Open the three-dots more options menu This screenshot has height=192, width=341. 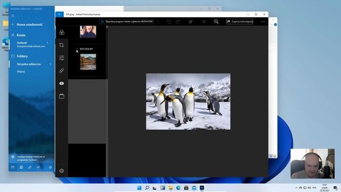[x=263, y=21]
